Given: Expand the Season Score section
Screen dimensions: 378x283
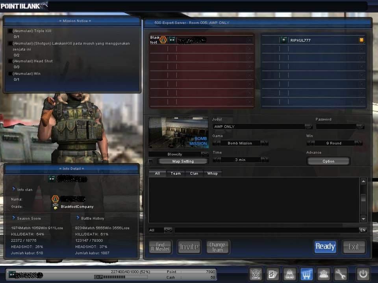Looking at the screenshot, I should [x=14, y=218].
